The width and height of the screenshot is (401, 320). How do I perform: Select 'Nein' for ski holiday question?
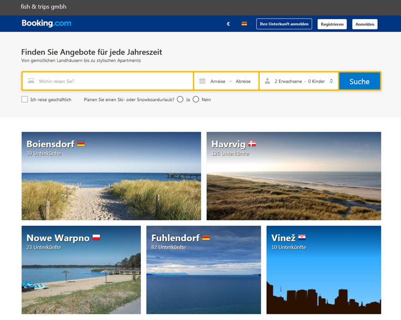pos(196,99)
